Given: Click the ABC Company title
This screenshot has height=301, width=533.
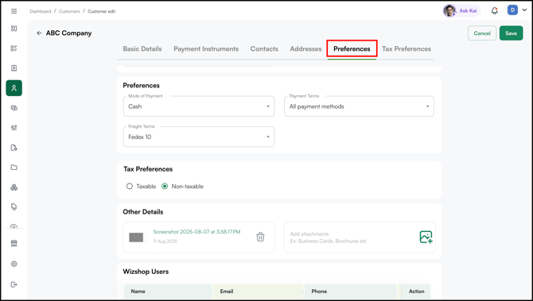Looking at the screenshot, I should (x=68, y=33).
